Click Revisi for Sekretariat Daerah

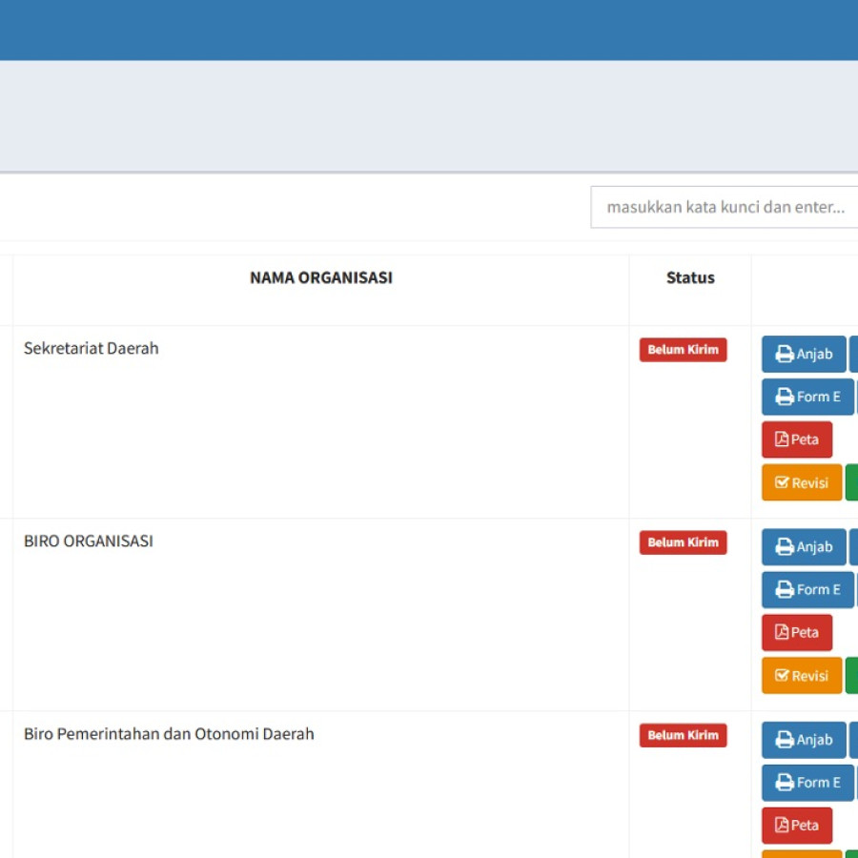click(802, 482)
